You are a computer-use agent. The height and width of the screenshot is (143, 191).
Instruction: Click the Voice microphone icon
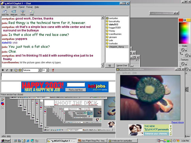pos(23,13)
